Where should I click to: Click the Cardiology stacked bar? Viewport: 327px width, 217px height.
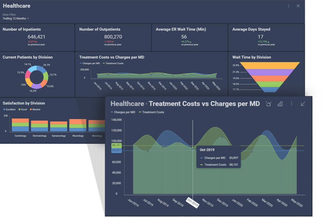pos(20,125)
